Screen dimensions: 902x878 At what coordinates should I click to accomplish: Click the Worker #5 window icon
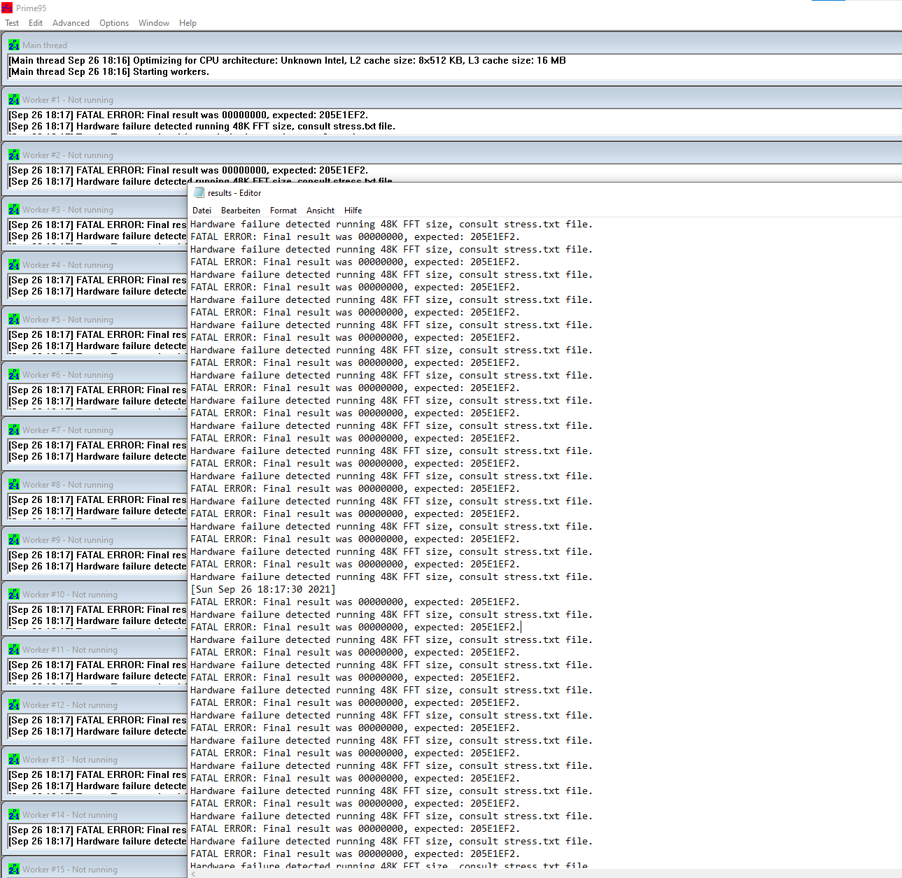coord(14,319)
